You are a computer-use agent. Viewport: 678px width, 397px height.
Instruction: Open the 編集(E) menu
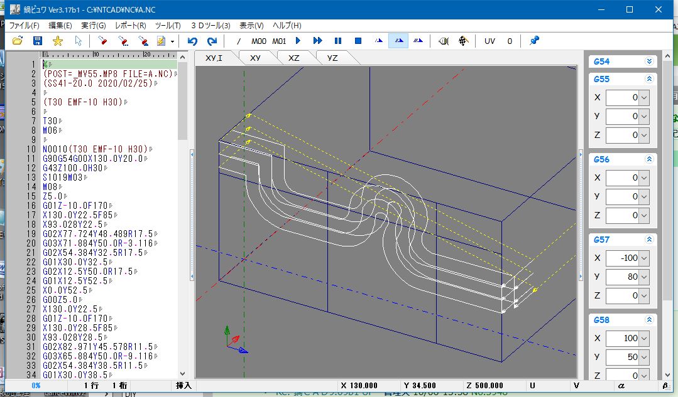60,26
